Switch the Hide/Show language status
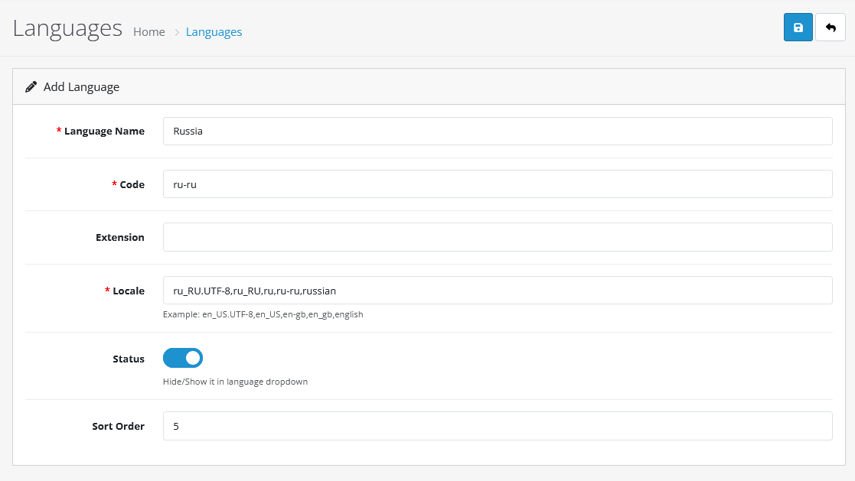This screenshot has height=481, width=855. [x=182, y=357]
